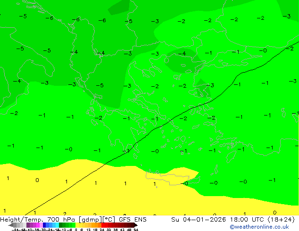The height and width of the screenshot is (231, 299).
Task: Select the bright red swatch in the legend
Action: (103, 225)
